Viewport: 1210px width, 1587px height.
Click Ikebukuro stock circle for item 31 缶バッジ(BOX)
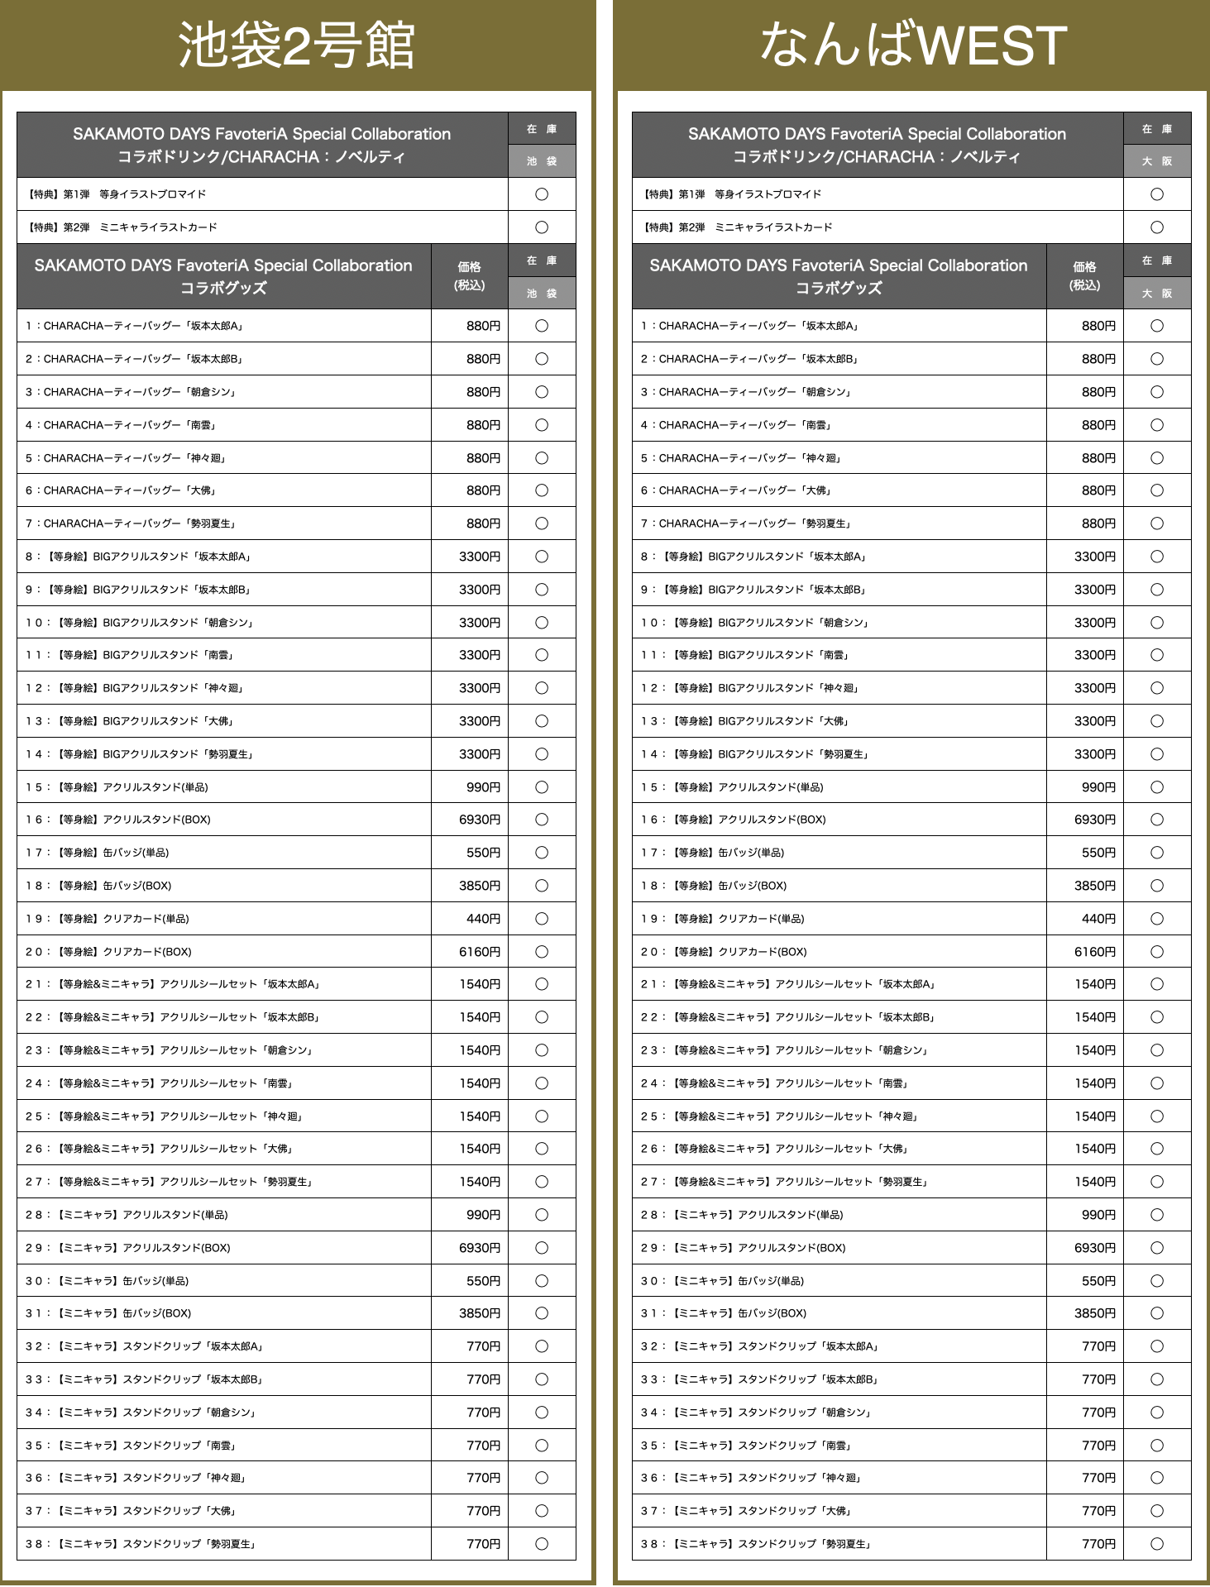tap(542, 1313)
